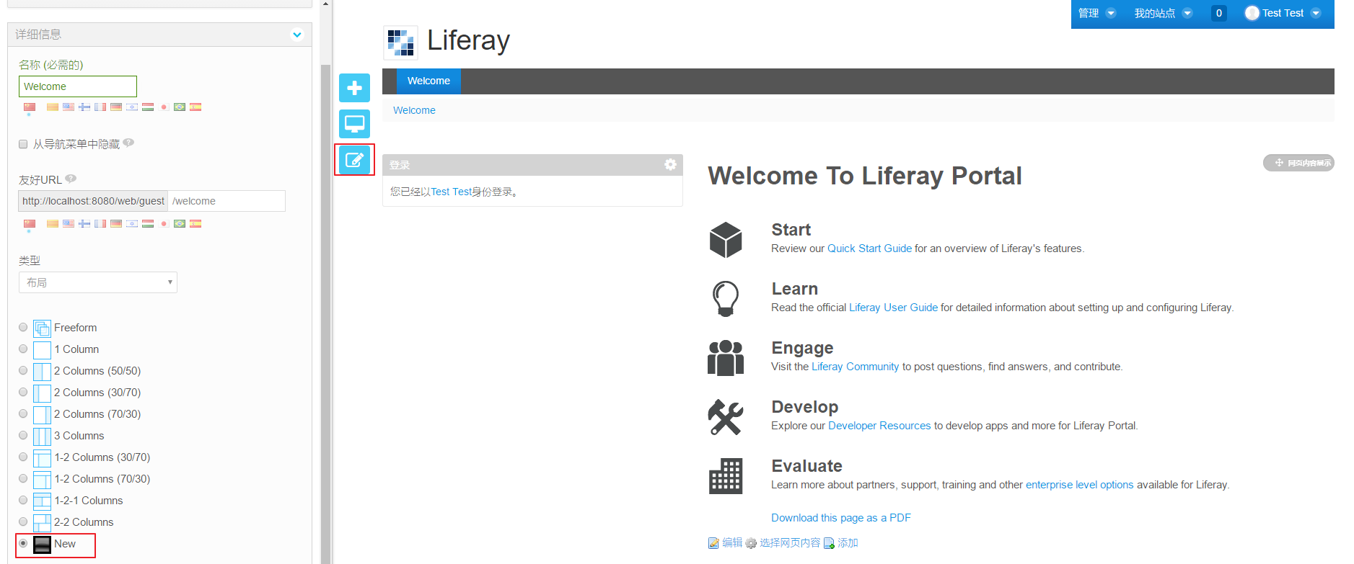Click the Welcome breadcrumb link

(414, 110)
